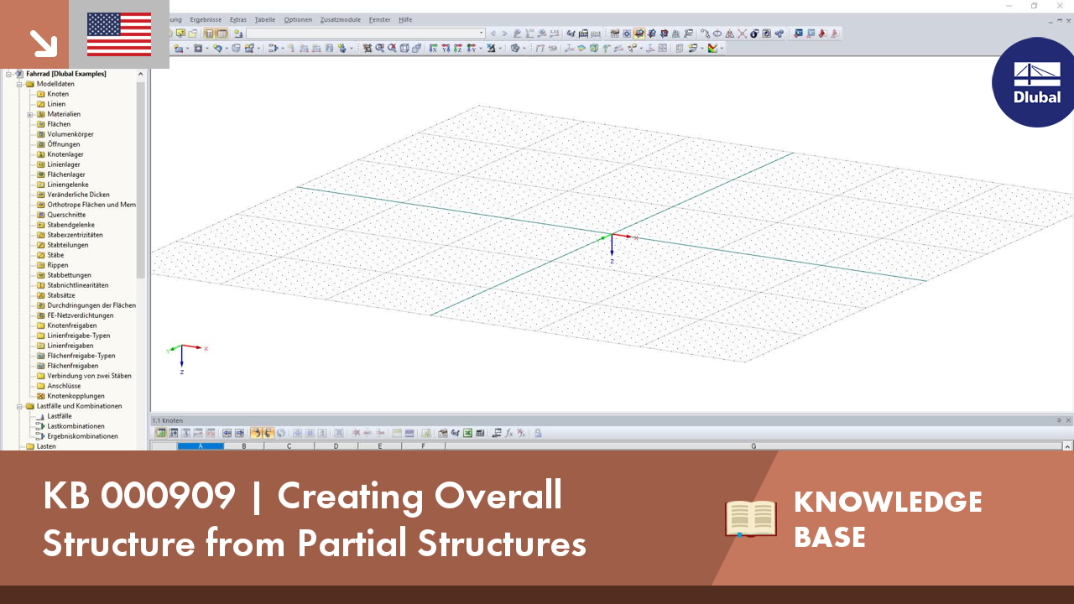Image resolution: width=1074 pixels, height=604 pixels.
Task: Open the load case combo box dropdown
Action: pyautogui.click(x=482, y=34)
